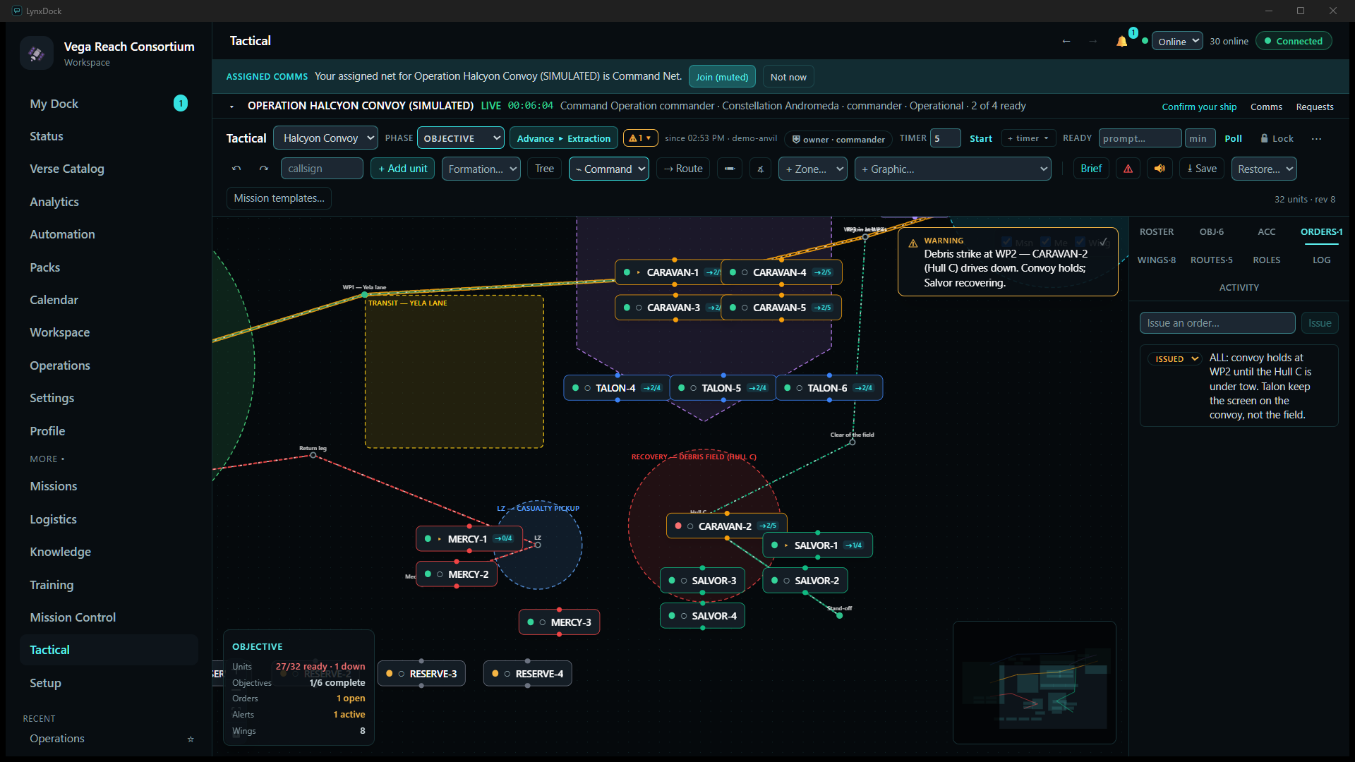Switch to the ROSTER tab
Image resolution: width=1355 pixels, height=762 pixels.
click(x=1157, y=232)
